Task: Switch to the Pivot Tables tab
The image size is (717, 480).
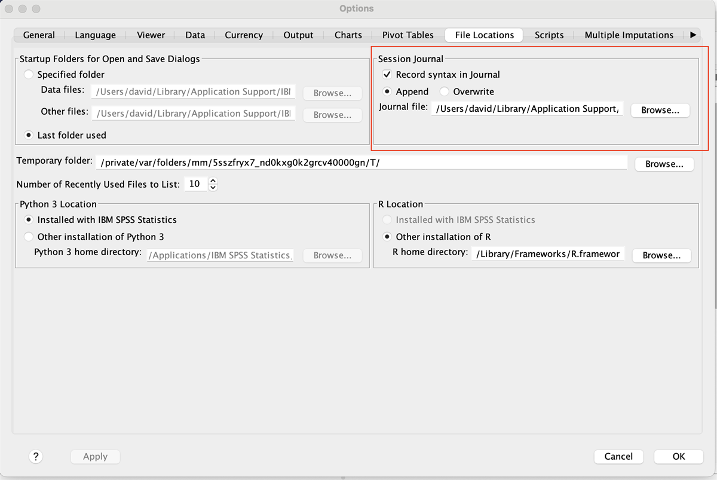Action: [x=407, y=35]
